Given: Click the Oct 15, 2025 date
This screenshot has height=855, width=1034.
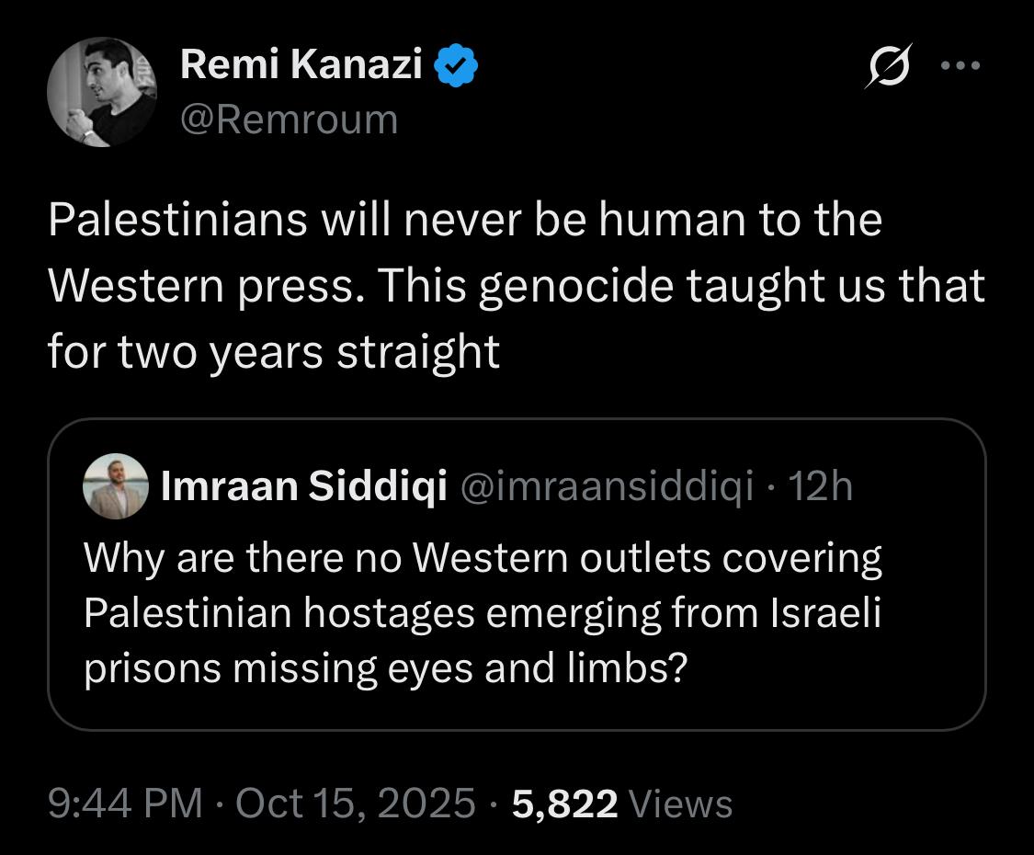Looking at the screenshot, I should pos(356,804).
